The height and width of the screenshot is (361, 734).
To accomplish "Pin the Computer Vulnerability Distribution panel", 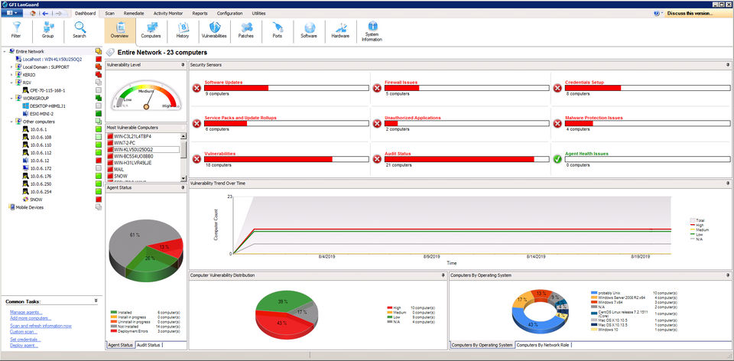I will tap(443, 275).
